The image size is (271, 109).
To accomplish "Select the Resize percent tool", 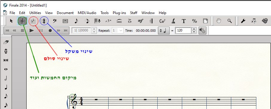I will tap(194, 21).
